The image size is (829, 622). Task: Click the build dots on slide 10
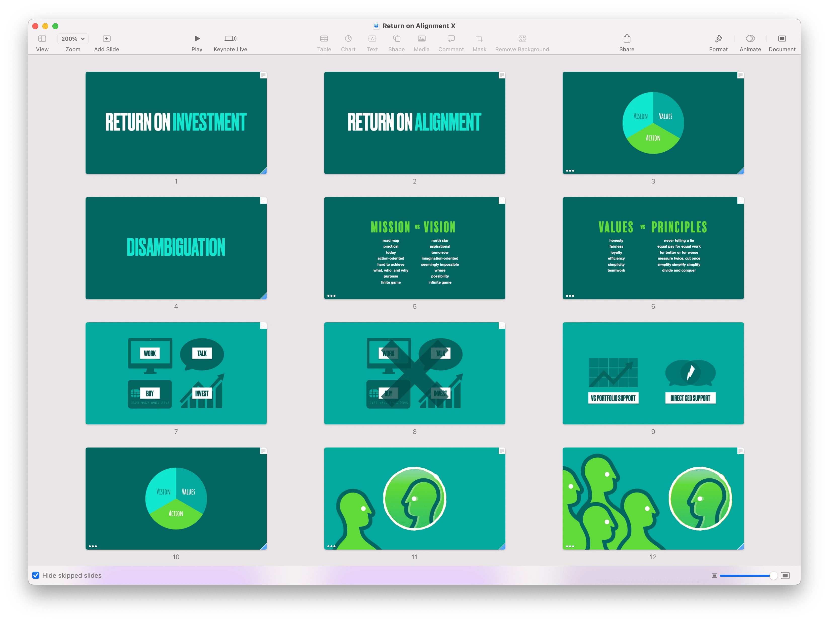pyautogui.click(x=93, y=546)
